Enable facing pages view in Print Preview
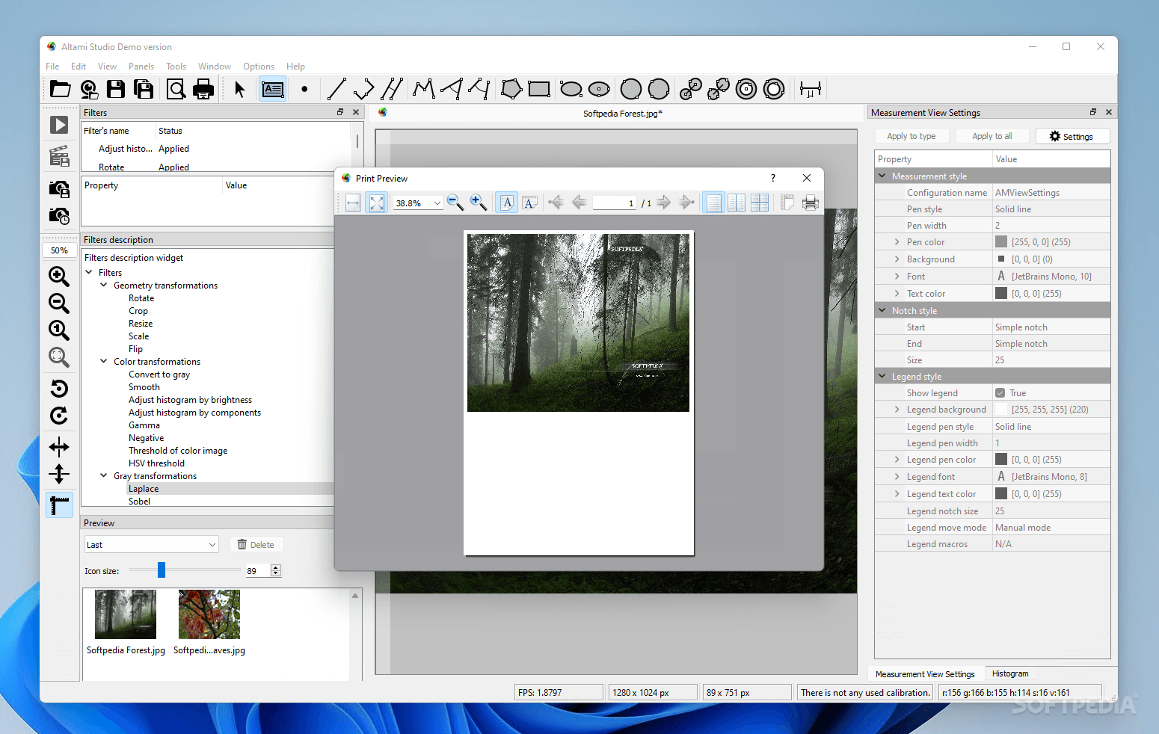The height and width of the screenshot is (734, 1159). [737, 203]
